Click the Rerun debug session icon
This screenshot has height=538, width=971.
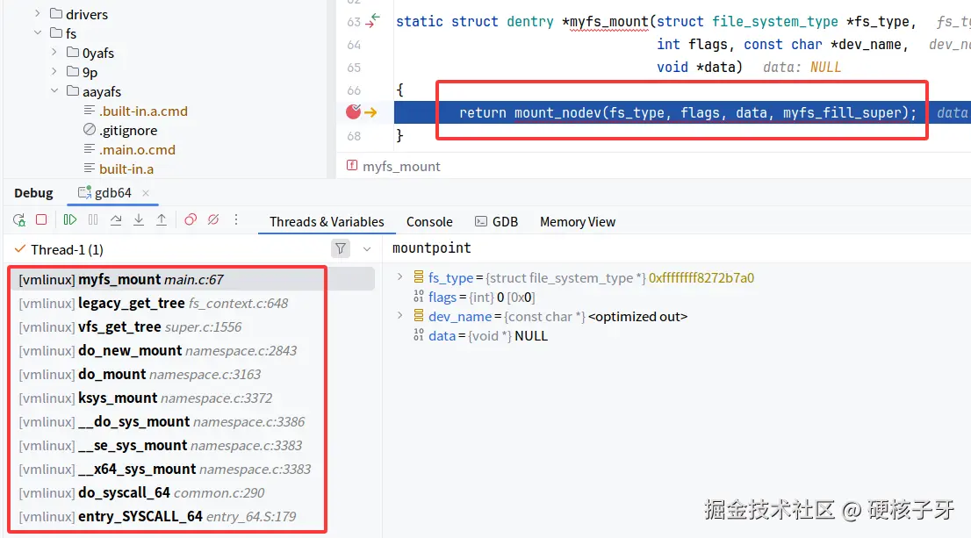(x=19, y=219)
